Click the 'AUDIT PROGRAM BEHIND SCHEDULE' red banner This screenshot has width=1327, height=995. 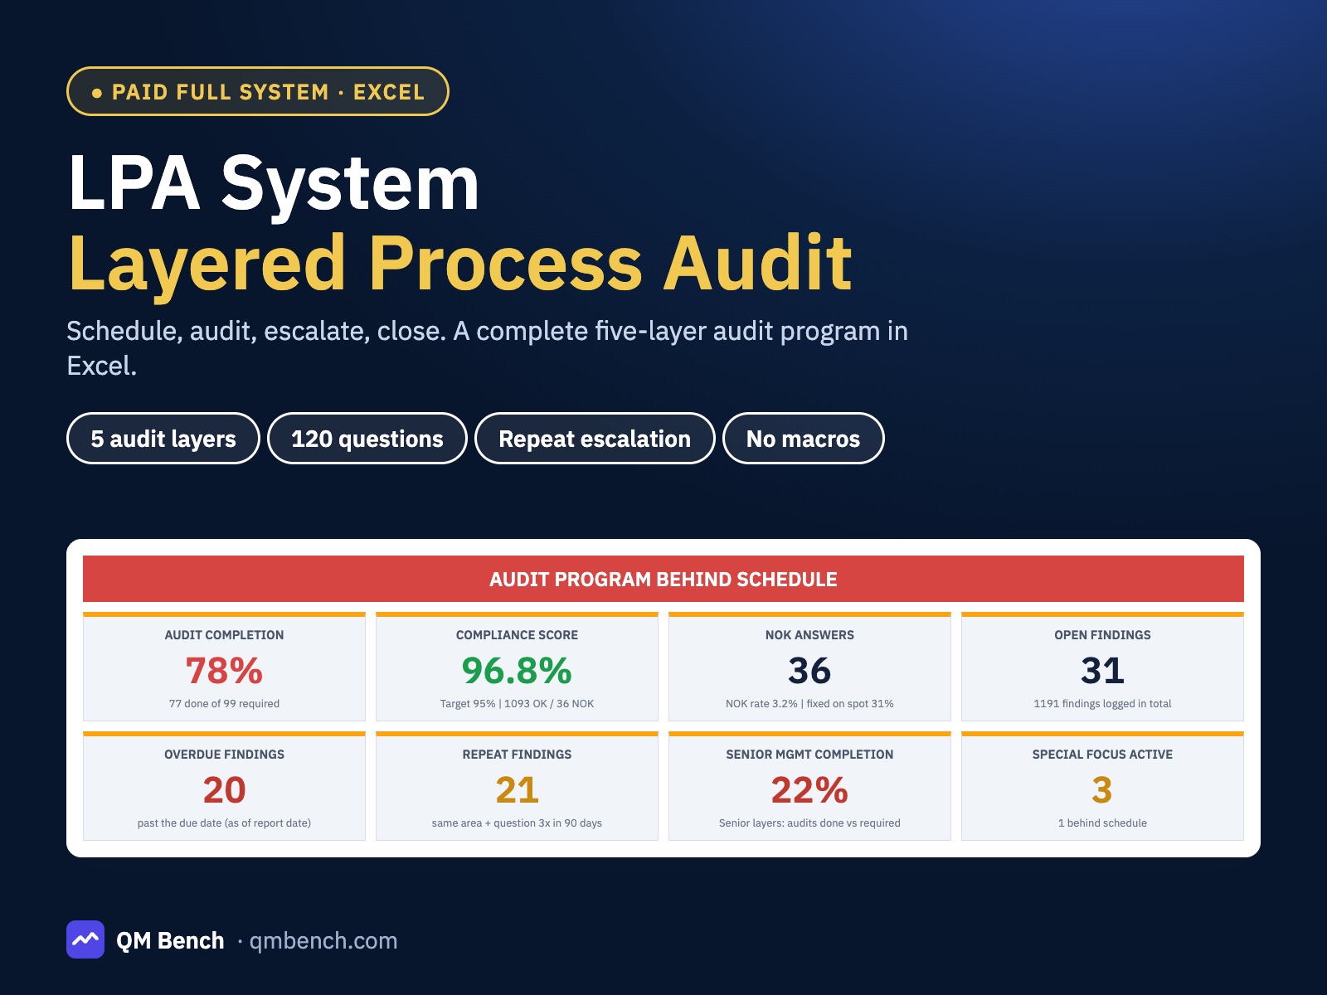click(x=663, y=579)
